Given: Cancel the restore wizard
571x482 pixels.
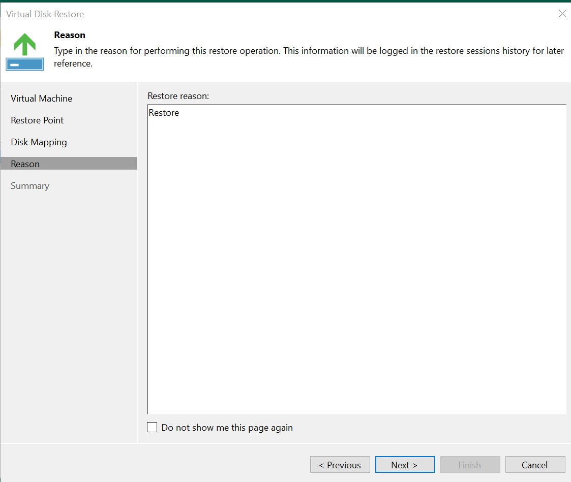Looking at the screenshot, I should click(x=534, y=465).
